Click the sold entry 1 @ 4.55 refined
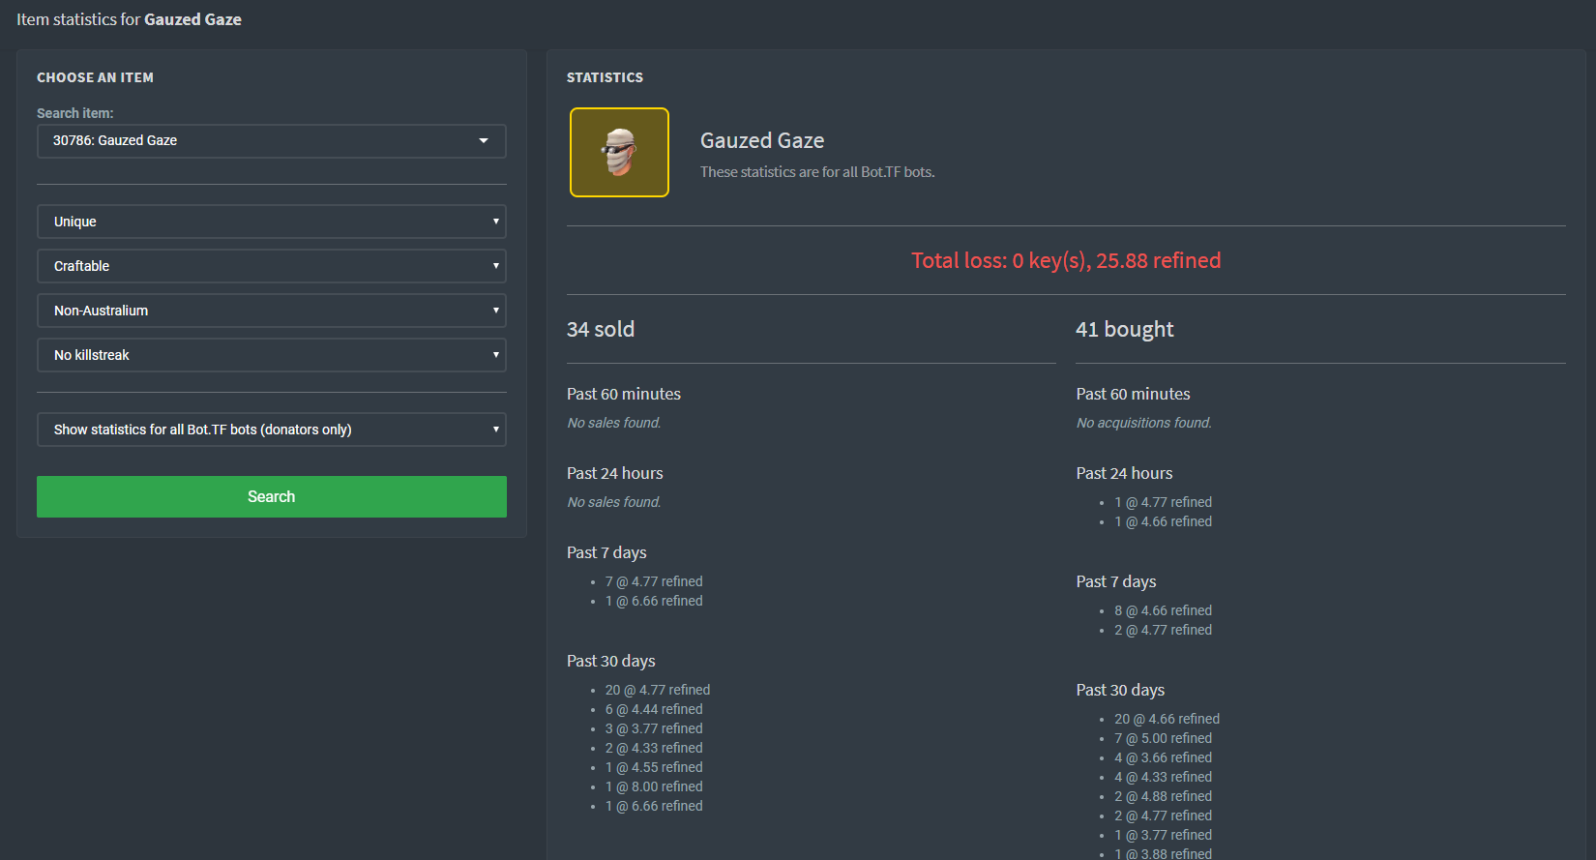 pos(654,767)
